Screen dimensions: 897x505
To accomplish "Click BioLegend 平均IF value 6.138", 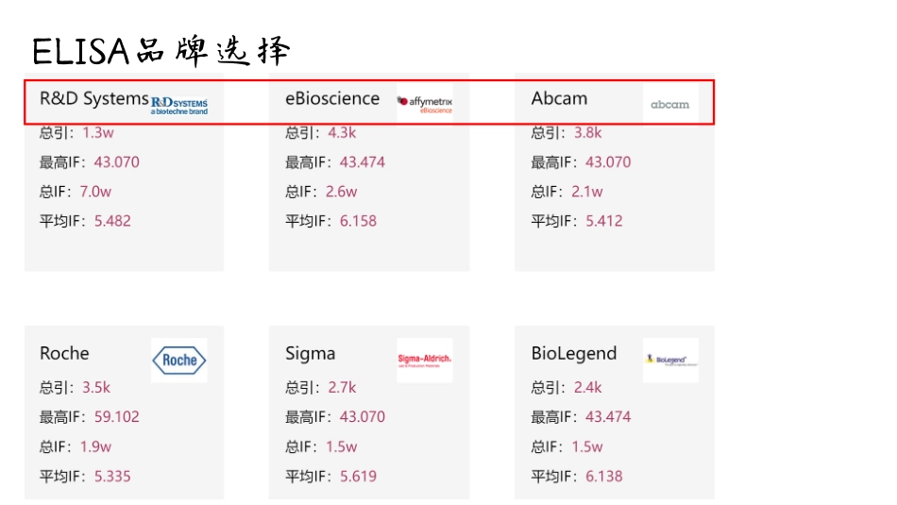I will tap(603, 477).
